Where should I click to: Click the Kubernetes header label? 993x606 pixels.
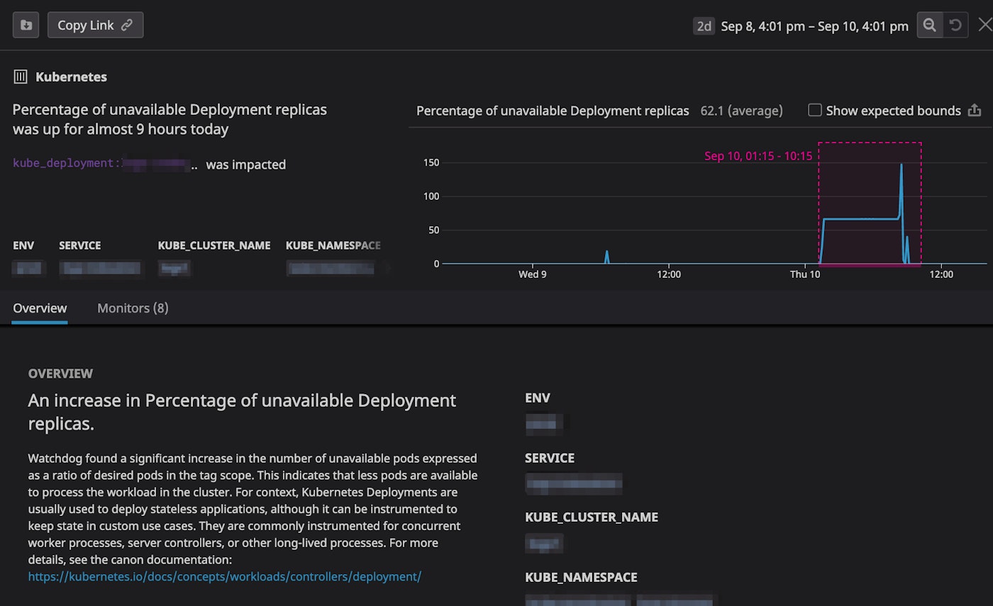[71, 77]
